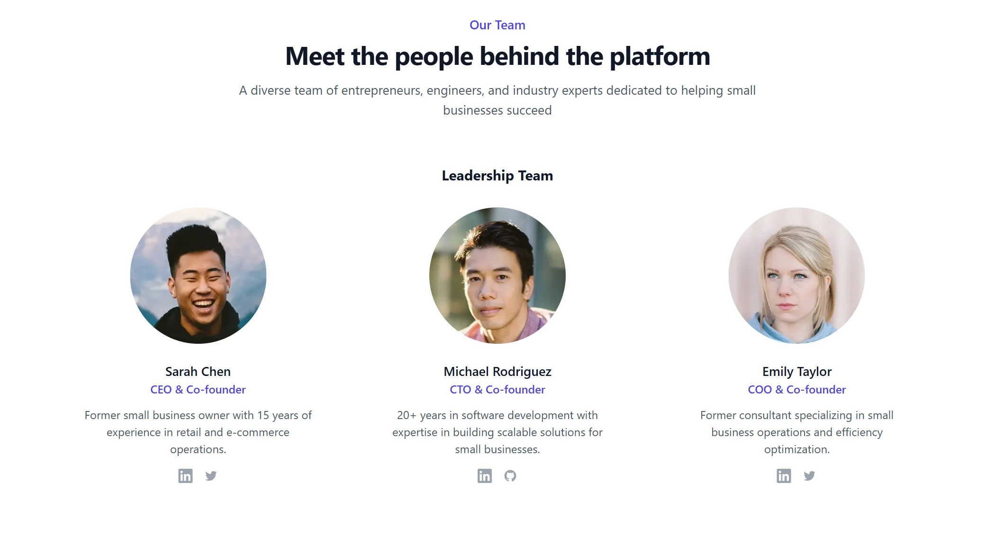Select Michael Rodriguez's circular profile photo

(x=497, y=276)
